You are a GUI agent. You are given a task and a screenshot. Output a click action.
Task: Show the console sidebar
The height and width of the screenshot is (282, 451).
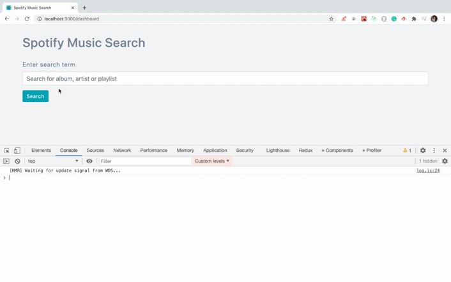pyautogui.click(x=6, y=161)
